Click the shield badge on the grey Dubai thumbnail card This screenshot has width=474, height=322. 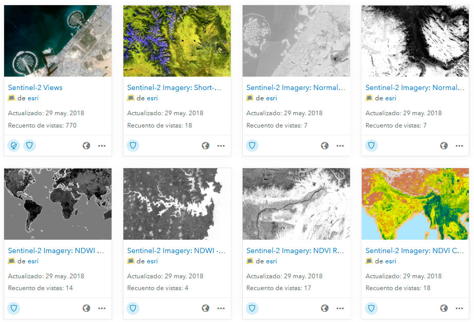tap(252, 146)
